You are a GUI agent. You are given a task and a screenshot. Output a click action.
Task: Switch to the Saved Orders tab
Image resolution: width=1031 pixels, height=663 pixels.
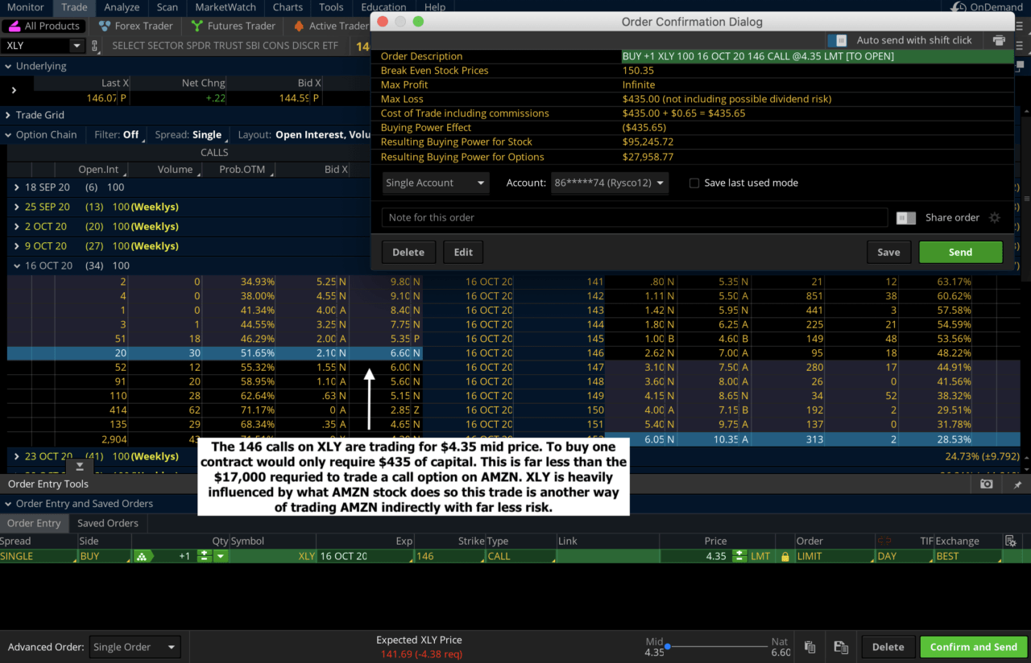click(x=108, y=522)
